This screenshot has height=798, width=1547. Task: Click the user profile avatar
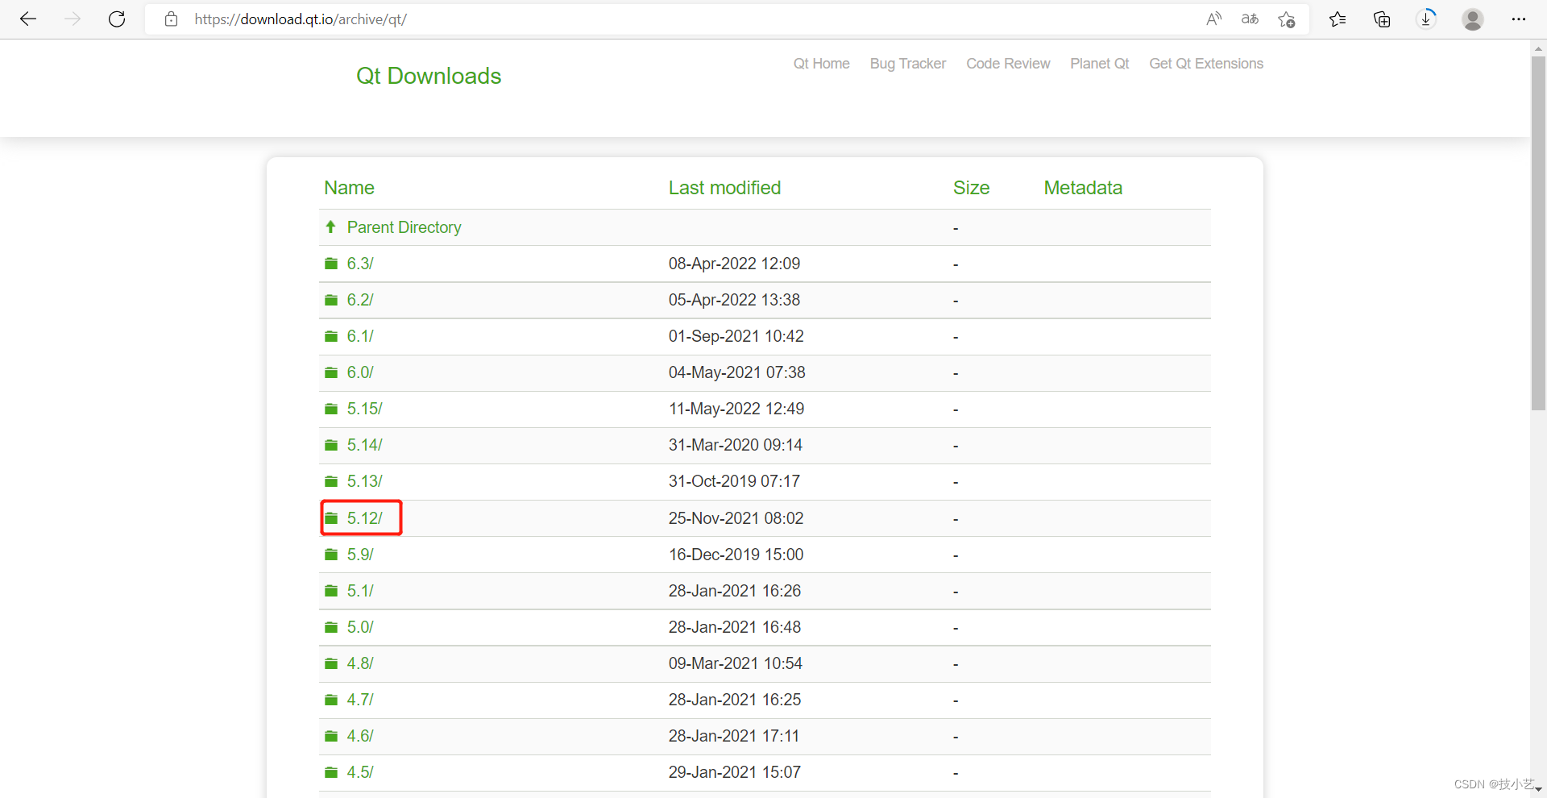(1473, 19)
